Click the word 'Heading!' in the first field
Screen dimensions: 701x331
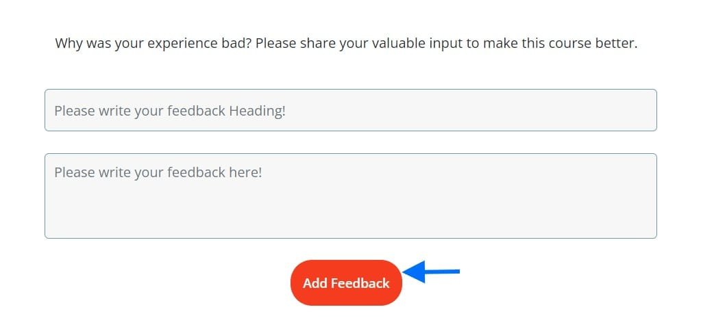pos(257,111)
